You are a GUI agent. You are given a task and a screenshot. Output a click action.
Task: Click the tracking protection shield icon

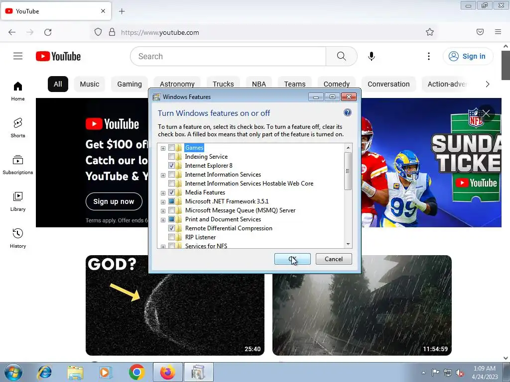click(x=98, y=32)
